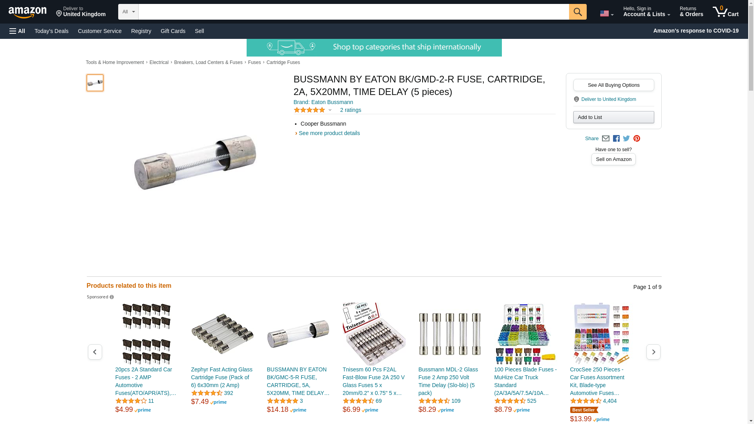Click the Add to List button
Image resolution: width=754 pixels, height=424 pixels.
coord(613,117)
